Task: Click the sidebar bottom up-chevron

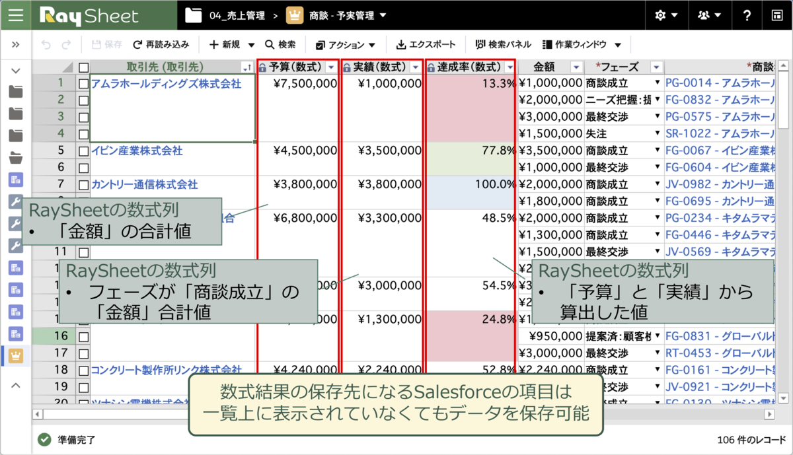Action: 16,385
